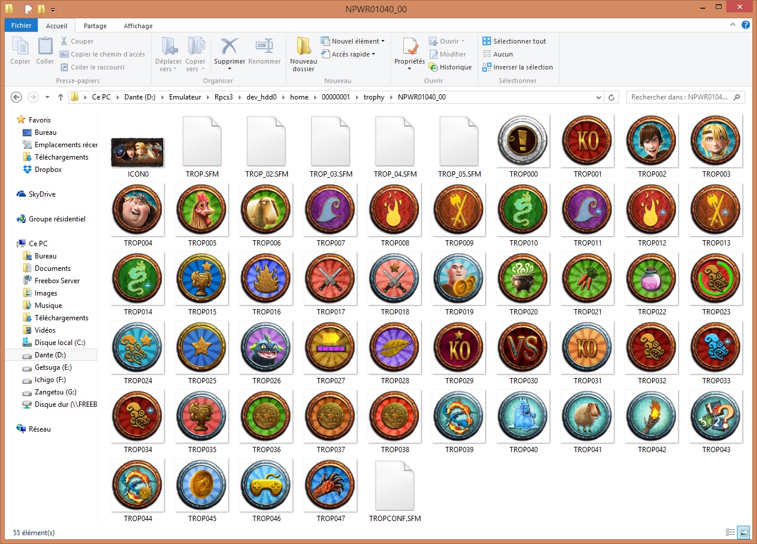Click the up-arrow parent folder button
Screen dimensions: 757x544
pos(60,97)
